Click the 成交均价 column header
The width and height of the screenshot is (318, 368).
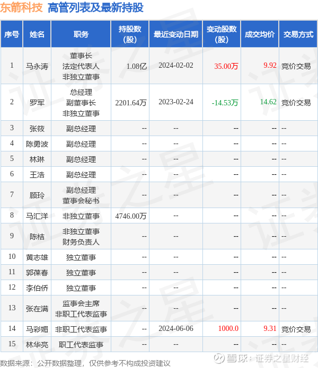(260, 34)
